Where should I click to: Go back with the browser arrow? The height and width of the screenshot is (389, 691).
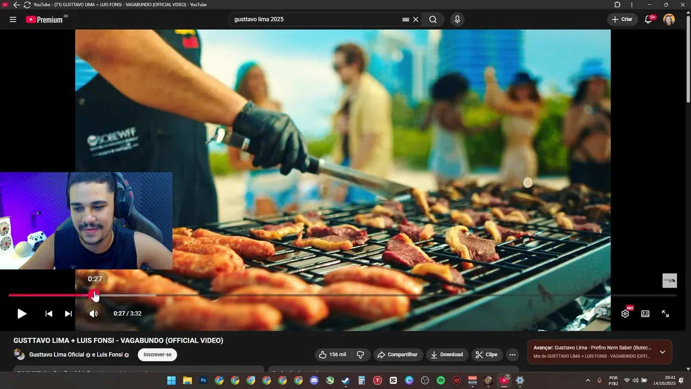pyautogui.click(x=16, y=5)
